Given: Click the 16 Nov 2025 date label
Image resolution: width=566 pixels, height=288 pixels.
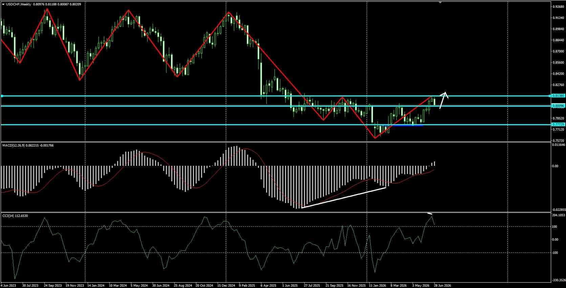Looking at the screenshot, I should coord(356,285).
